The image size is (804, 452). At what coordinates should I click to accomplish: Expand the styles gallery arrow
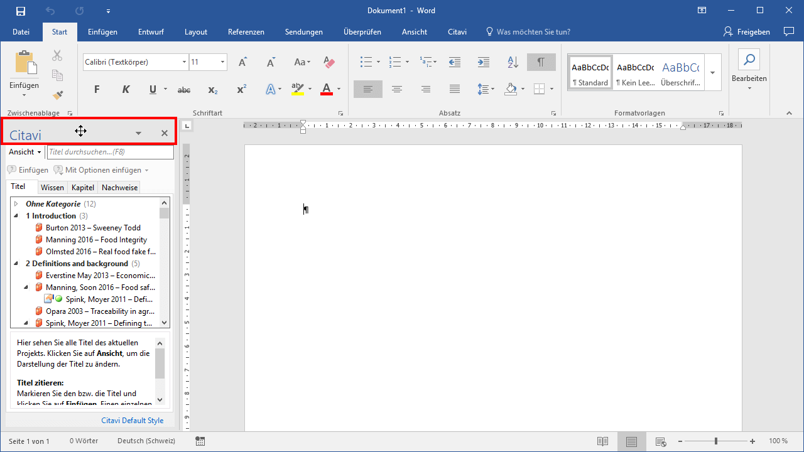[x=712, y=72]
